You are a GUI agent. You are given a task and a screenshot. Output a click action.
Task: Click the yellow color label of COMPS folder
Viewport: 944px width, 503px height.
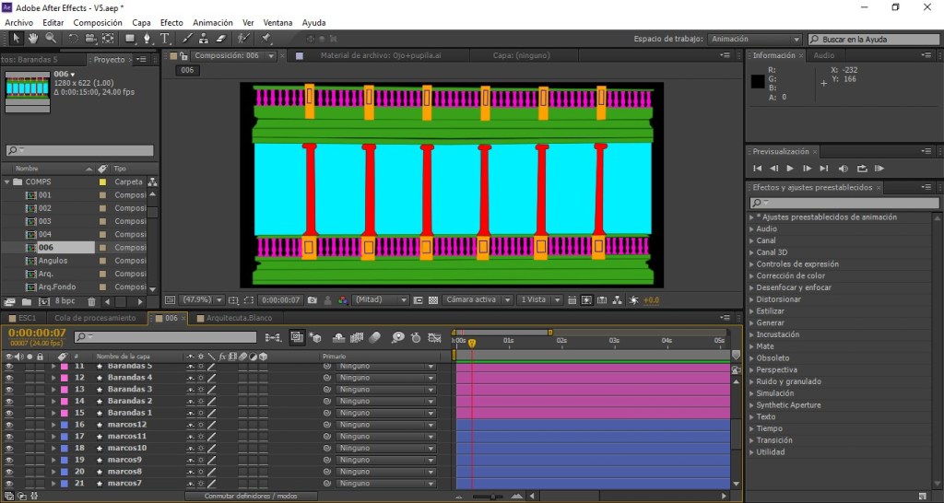(x=103, y=182)
